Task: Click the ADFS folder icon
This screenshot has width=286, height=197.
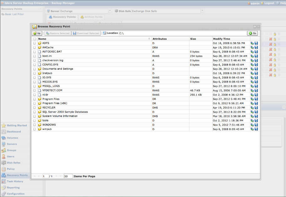Action: click(x=40, y=43)
